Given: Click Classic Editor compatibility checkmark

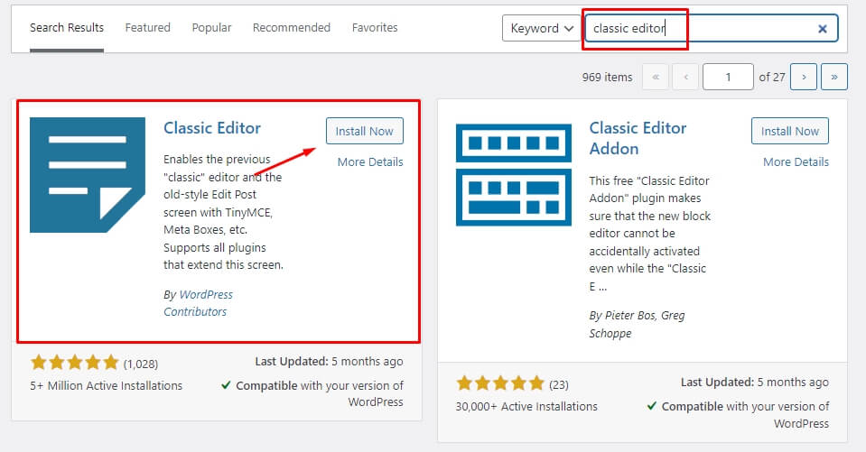Looking at the screenshot, I should click(226, 385).
